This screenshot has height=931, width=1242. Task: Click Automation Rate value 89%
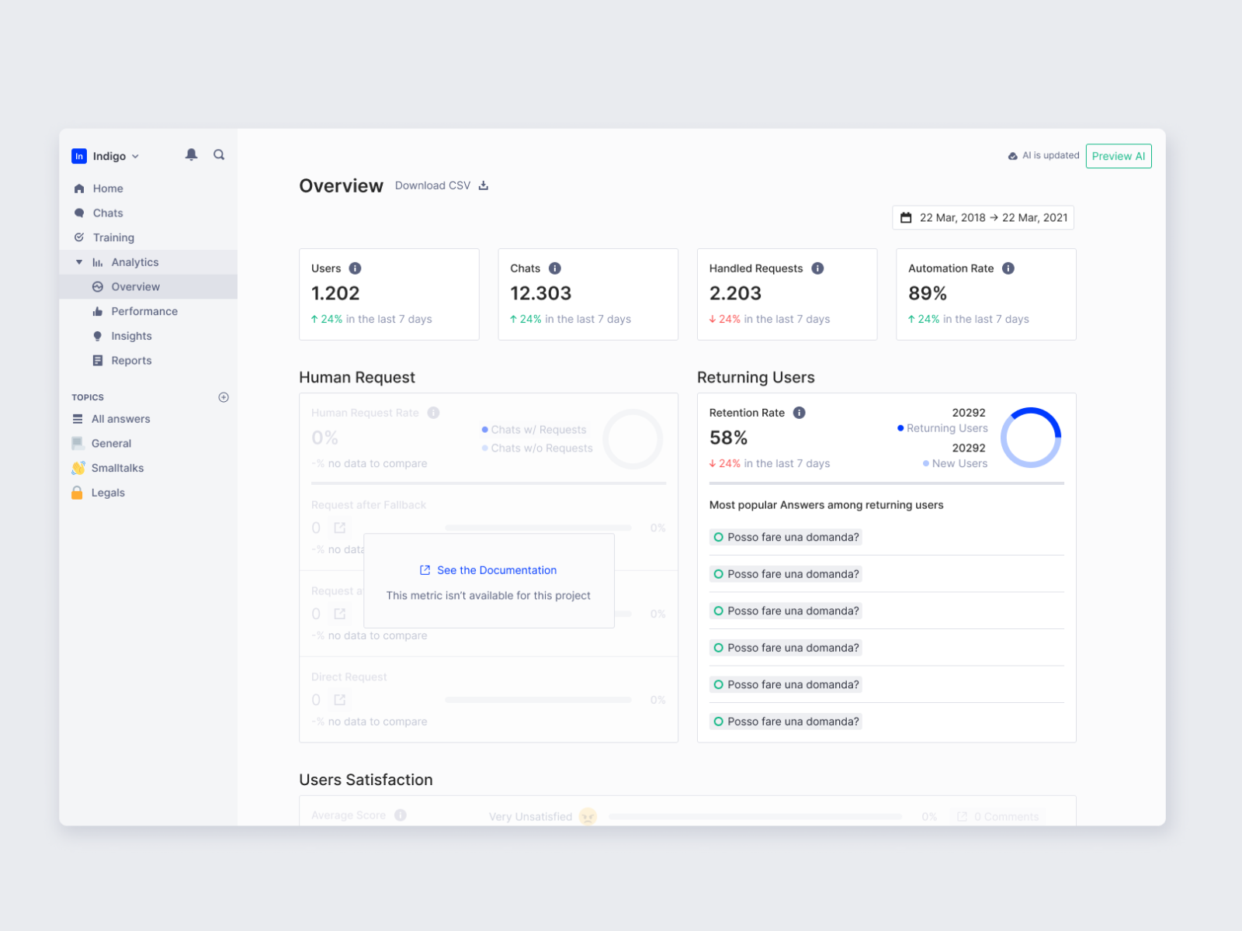point(928,293)
